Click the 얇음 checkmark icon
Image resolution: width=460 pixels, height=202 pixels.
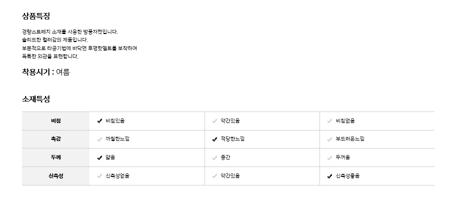[x=99, y=157]
